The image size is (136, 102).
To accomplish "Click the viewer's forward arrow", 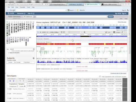I will click(x=64, y=32).
